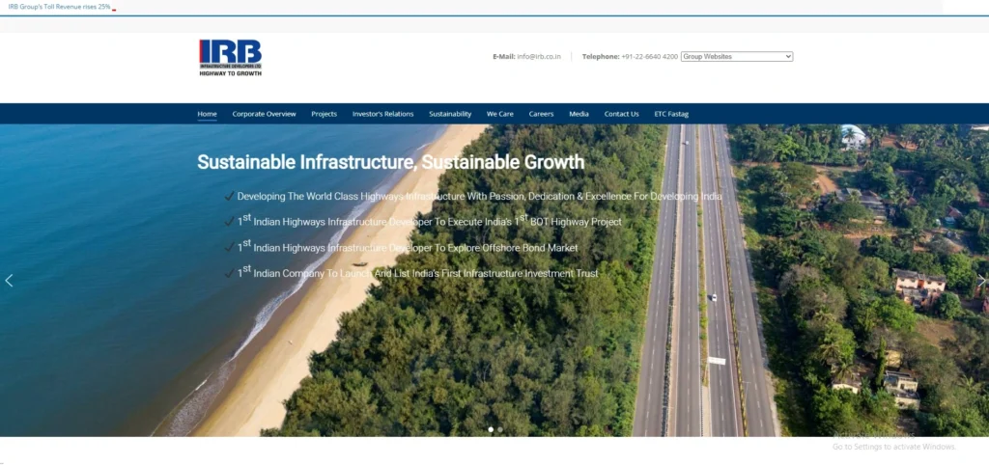Viewport: 989px width, 465px height.
Task: Open the Projects menu
Action: point(324,114)
